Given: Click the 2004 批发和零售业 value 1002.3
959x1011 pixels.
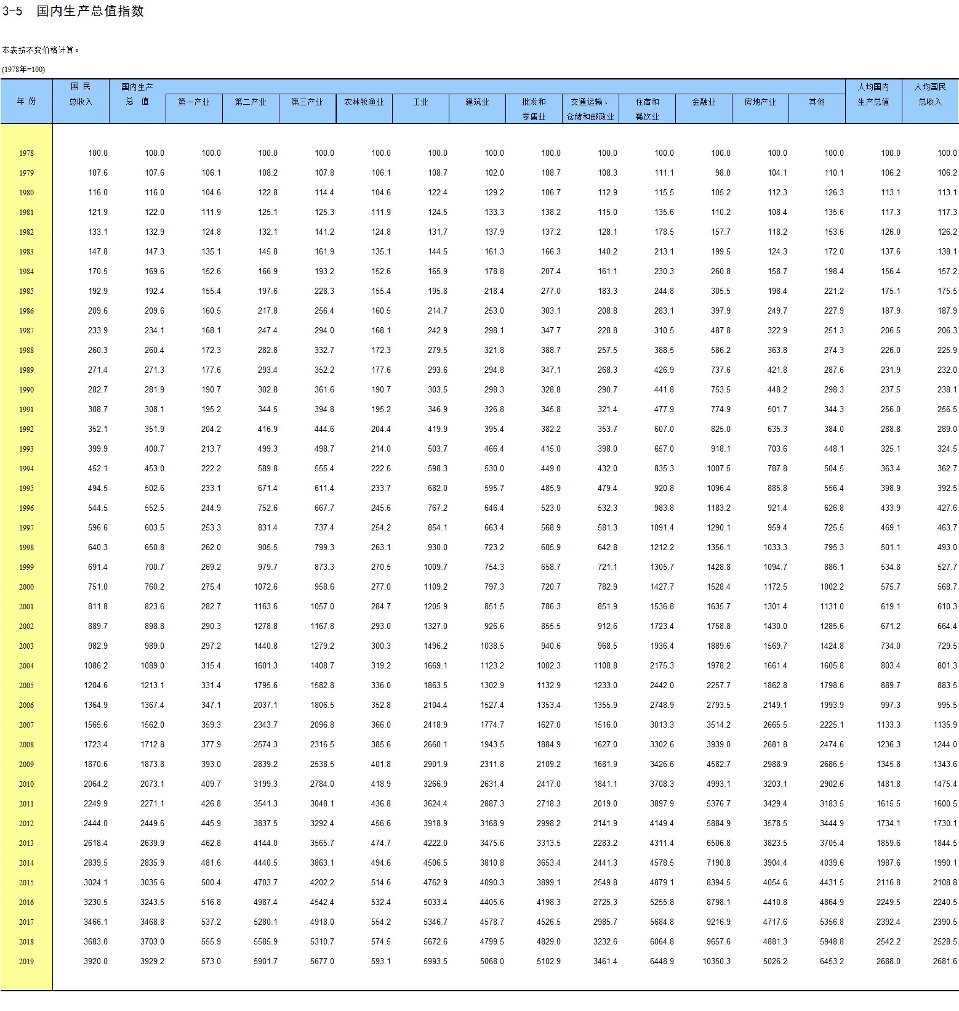Looking at the screenshot, I should click(549, 666).
